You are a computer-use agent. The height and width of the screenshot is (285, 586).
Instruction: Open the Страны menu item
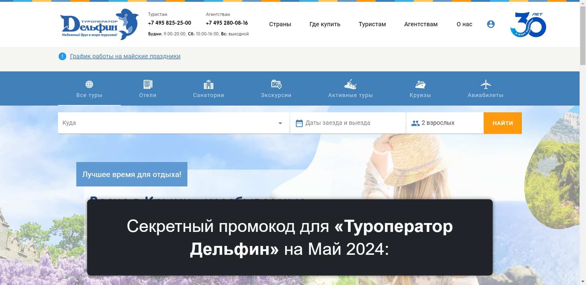280,24
